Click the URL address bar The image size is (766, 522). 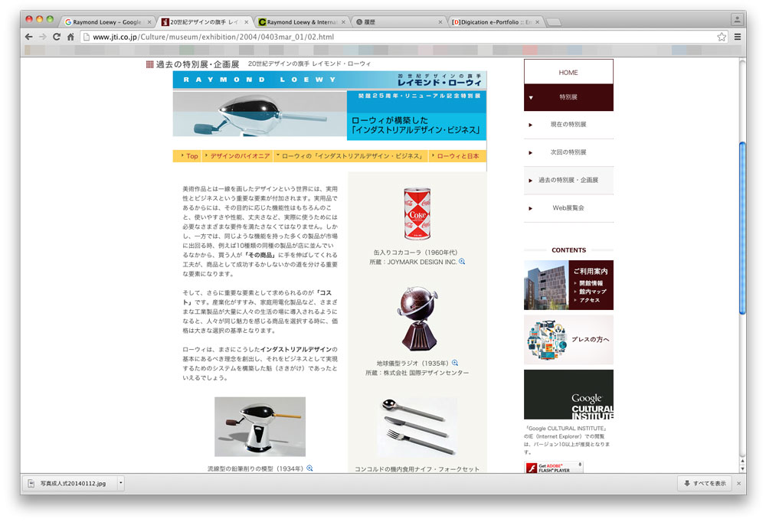[x=398, y=37]
